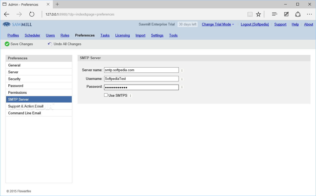Select Permissions in Preferences list
Image resolution: width=316 pixels, height=196 pixels.
39,92
